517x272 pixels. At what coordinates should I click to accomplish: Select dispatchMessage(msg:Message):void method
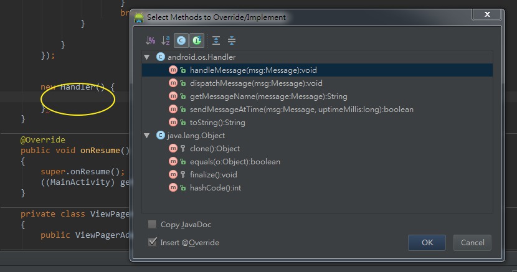[256, 83]
